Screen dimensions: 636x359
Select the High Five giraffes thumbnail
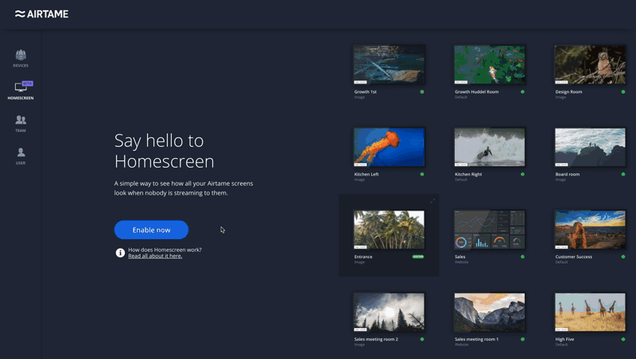[590, 312]
